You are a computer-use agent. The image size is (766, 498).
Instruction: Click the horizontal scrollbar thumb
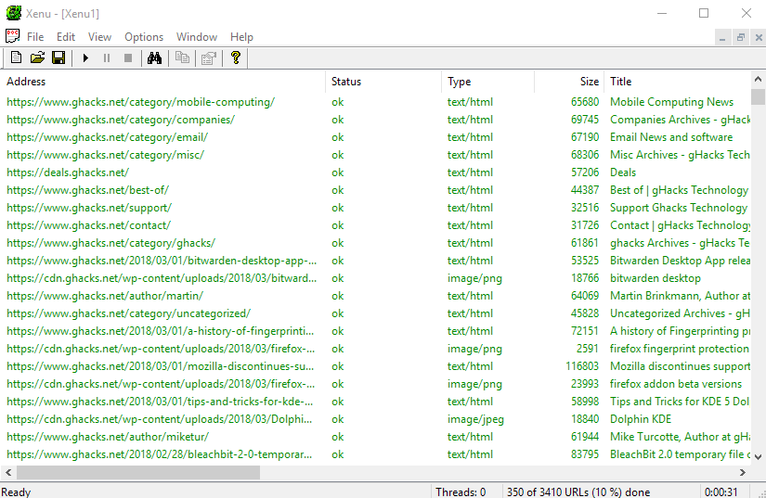point(138,472)
